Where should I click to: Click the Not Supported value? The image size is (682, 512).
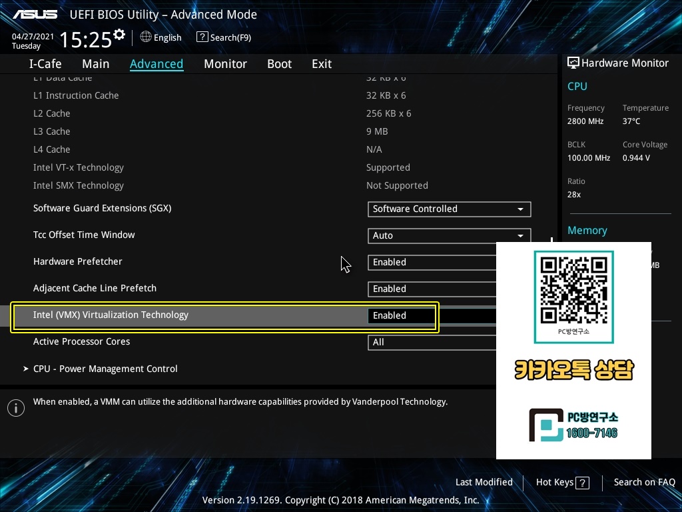(x=397, y=185)
